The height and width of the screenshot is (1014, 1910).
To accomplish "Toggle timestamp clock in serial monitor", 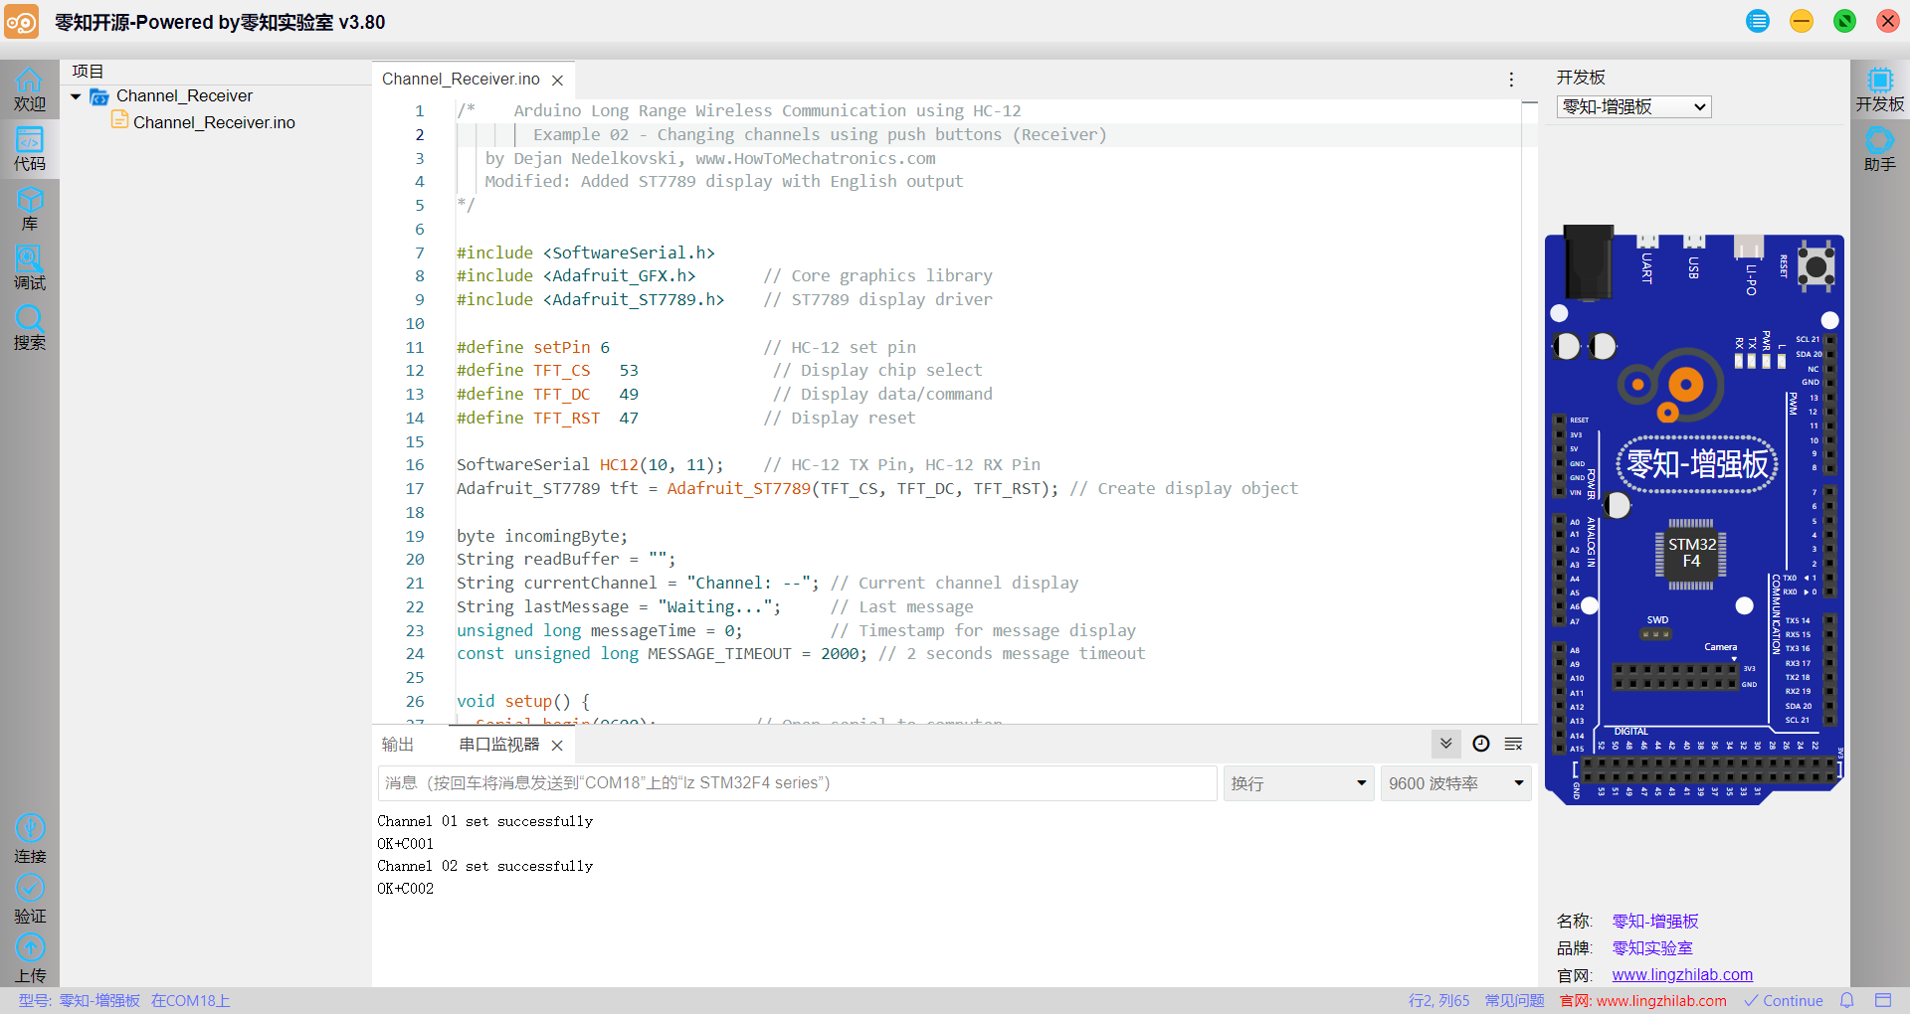I will click(1481, 744).
